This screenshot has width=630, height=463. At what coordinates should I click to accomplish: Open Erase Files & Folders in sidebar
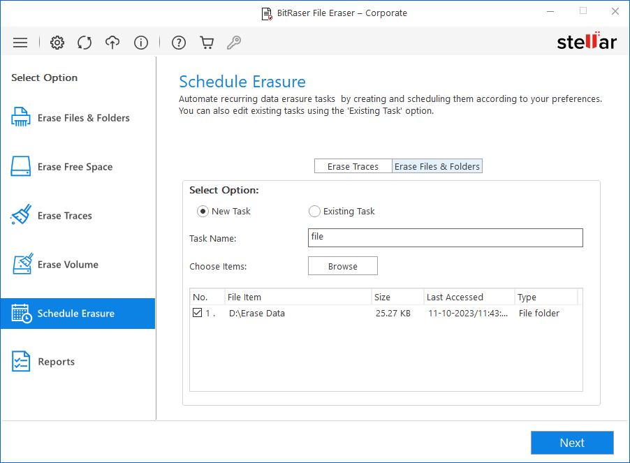[78, 117]
